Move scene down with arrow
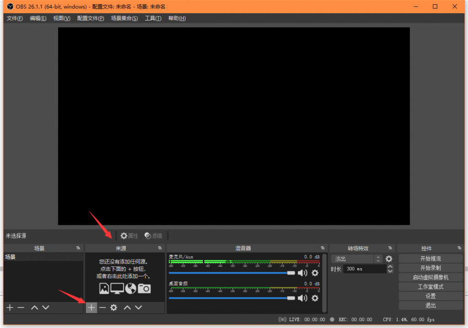468x328 pixels. [x=46, y=307]
